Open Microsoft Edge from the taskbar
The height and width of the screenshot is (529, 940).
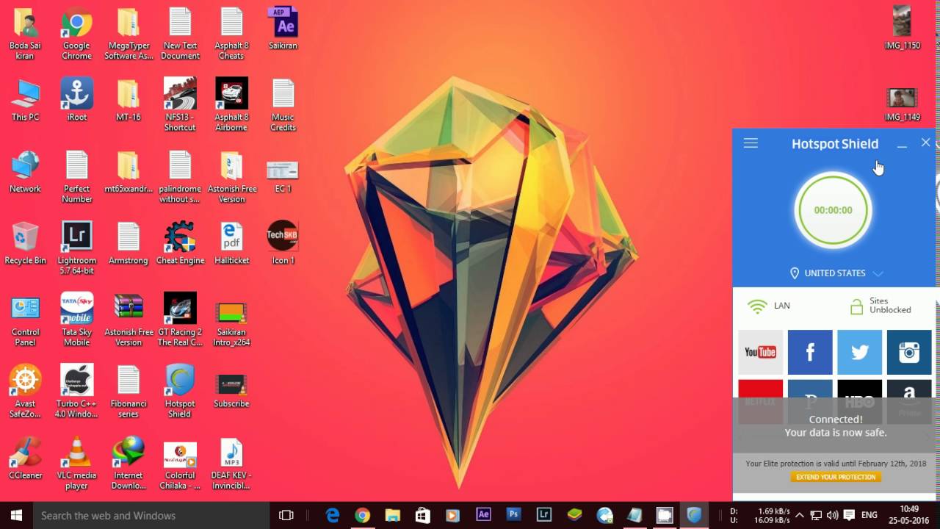[x=333, y=516]
